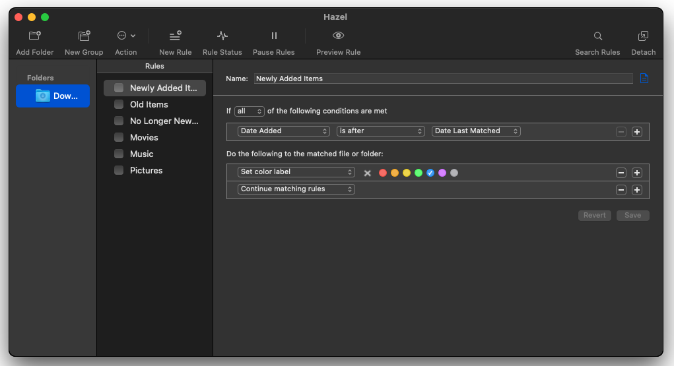The height and width of the screenshot is (366, 674).
Task: Click the blue notes document icon beside Name
Action: 644,78
